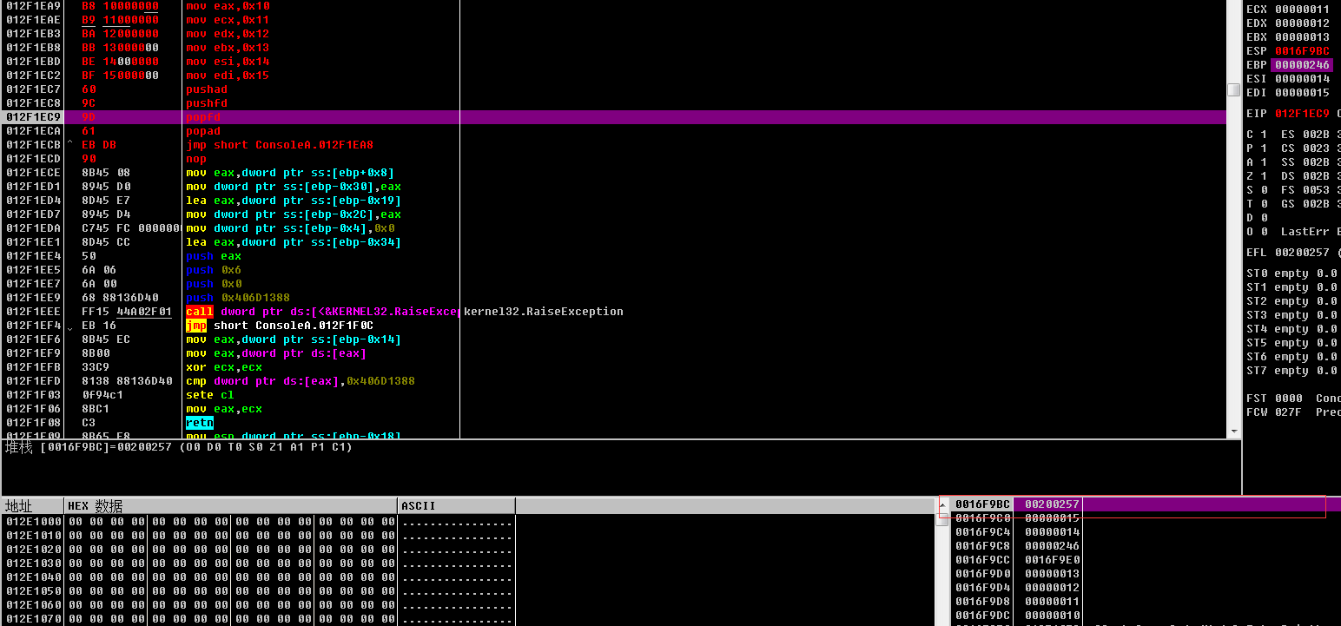Select stack entry at address 0016F9BC
The image size is (1341, 626).
pos(1145,504)
